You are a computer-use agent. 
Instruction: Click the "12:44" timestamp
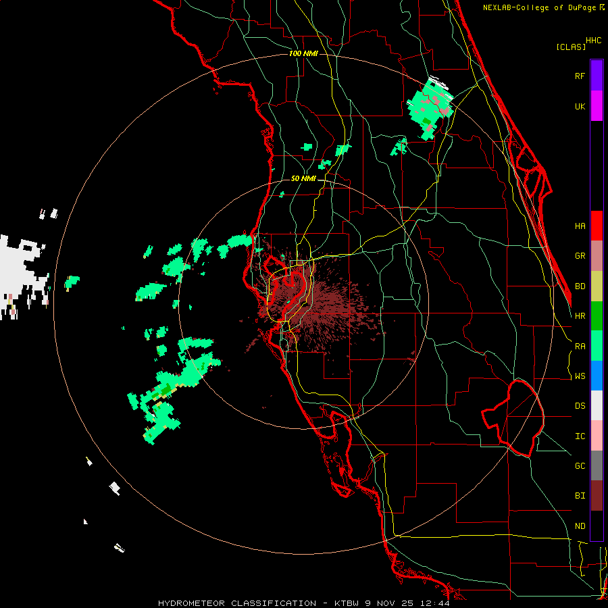434,603
